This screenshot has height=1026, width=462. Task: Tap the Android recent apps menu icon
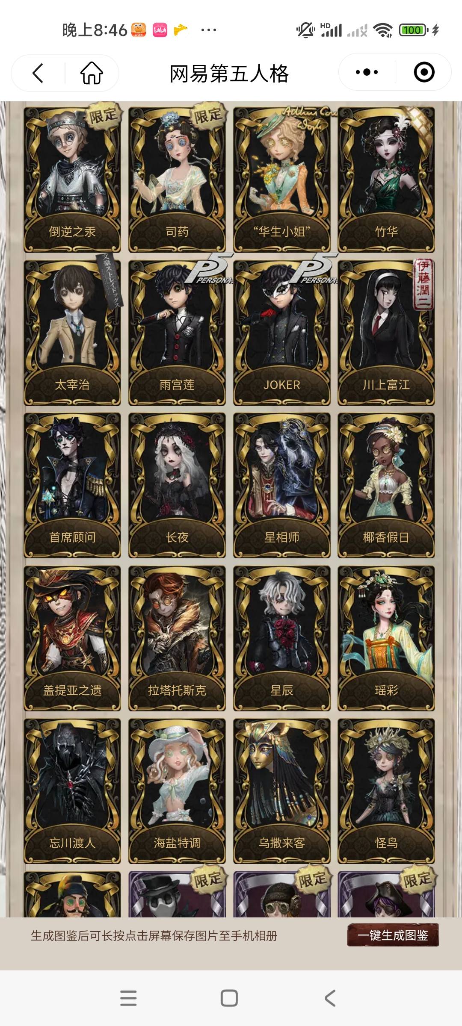(x=128, y=998)
